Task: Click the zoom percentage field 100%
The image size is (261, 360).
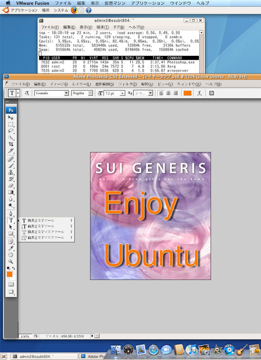Action: 25,336
